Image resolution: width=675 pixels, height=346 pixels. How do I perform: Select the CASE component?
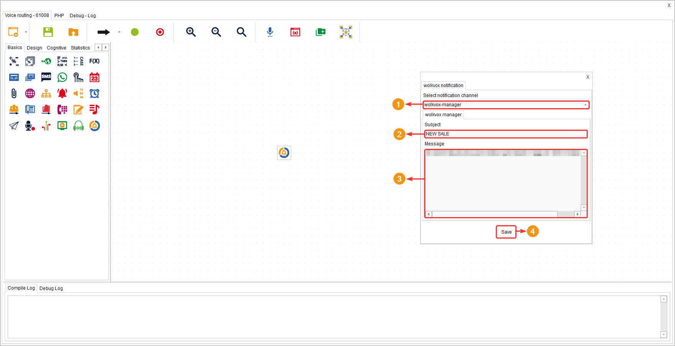78,61
